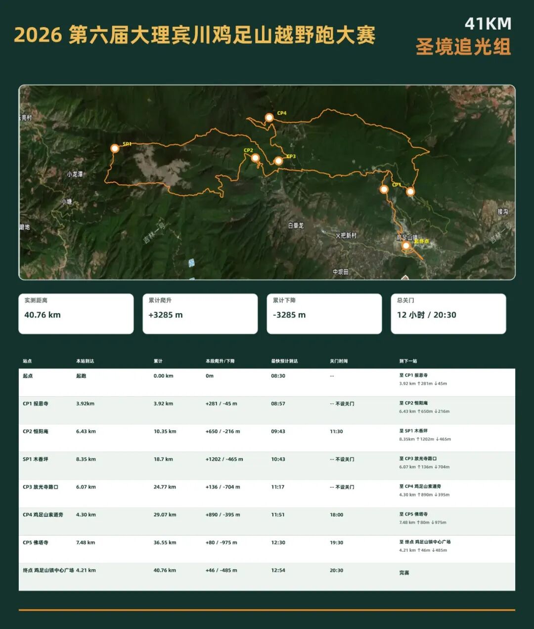Select the CP5 佛塔寺 station row

tap(267, 549)
